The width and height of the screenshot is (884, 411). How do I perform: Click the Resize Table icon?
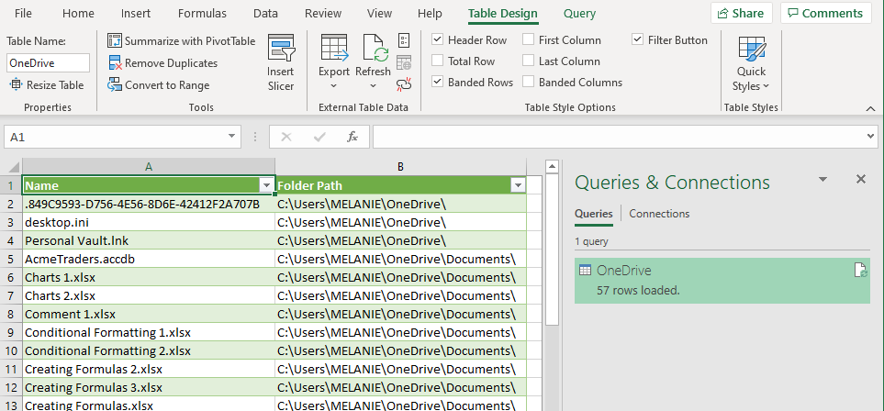tap(17, 85)
